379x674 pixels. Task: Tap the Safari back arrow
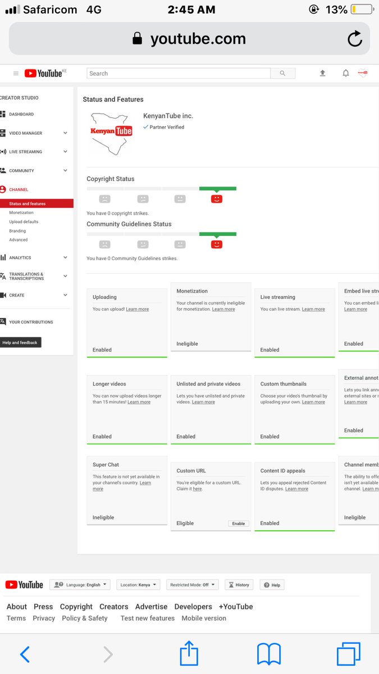(25, 654)
